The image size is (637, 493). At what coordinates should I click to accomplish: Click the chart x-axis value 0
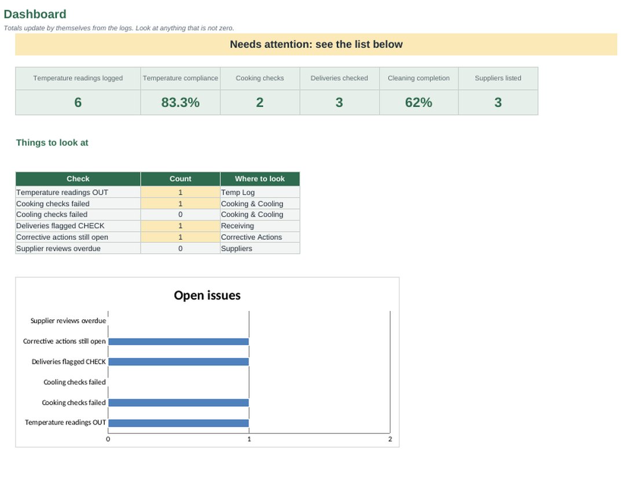(x=108, y=439)
